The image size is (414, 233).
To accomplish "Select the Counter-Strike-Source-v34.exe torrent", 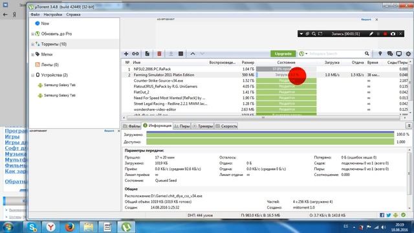I will (x=158, y=81).
